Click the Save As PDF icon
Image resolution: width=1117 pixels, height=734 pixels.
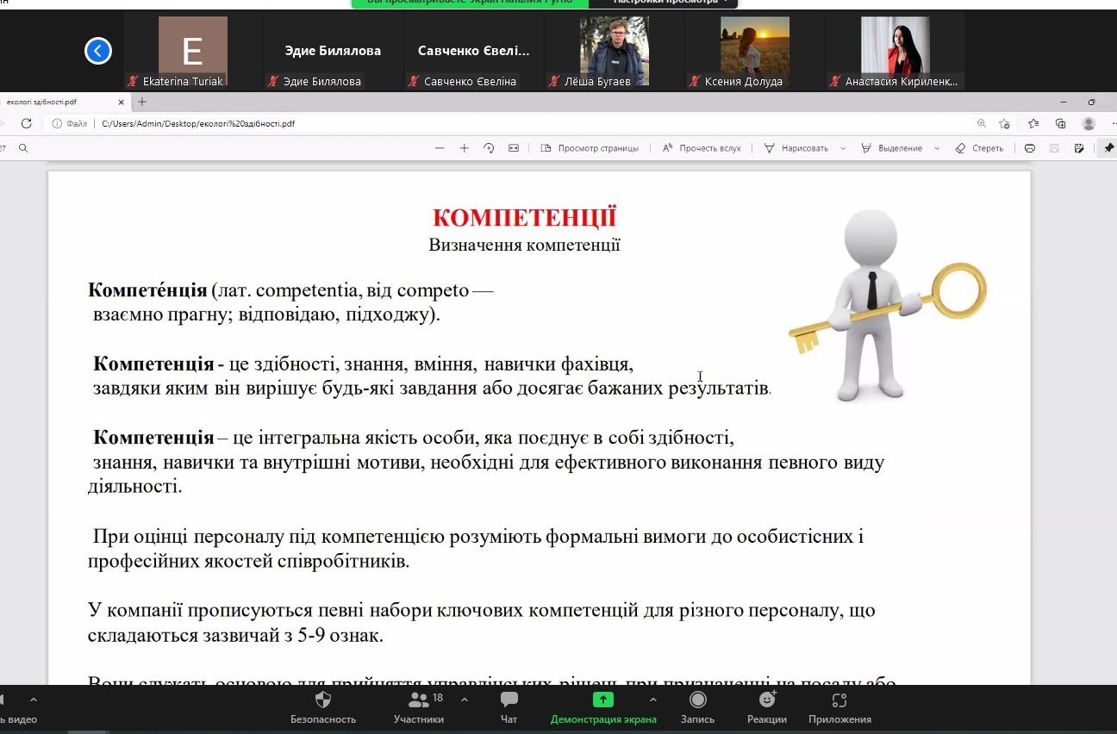pos(1079,148)
